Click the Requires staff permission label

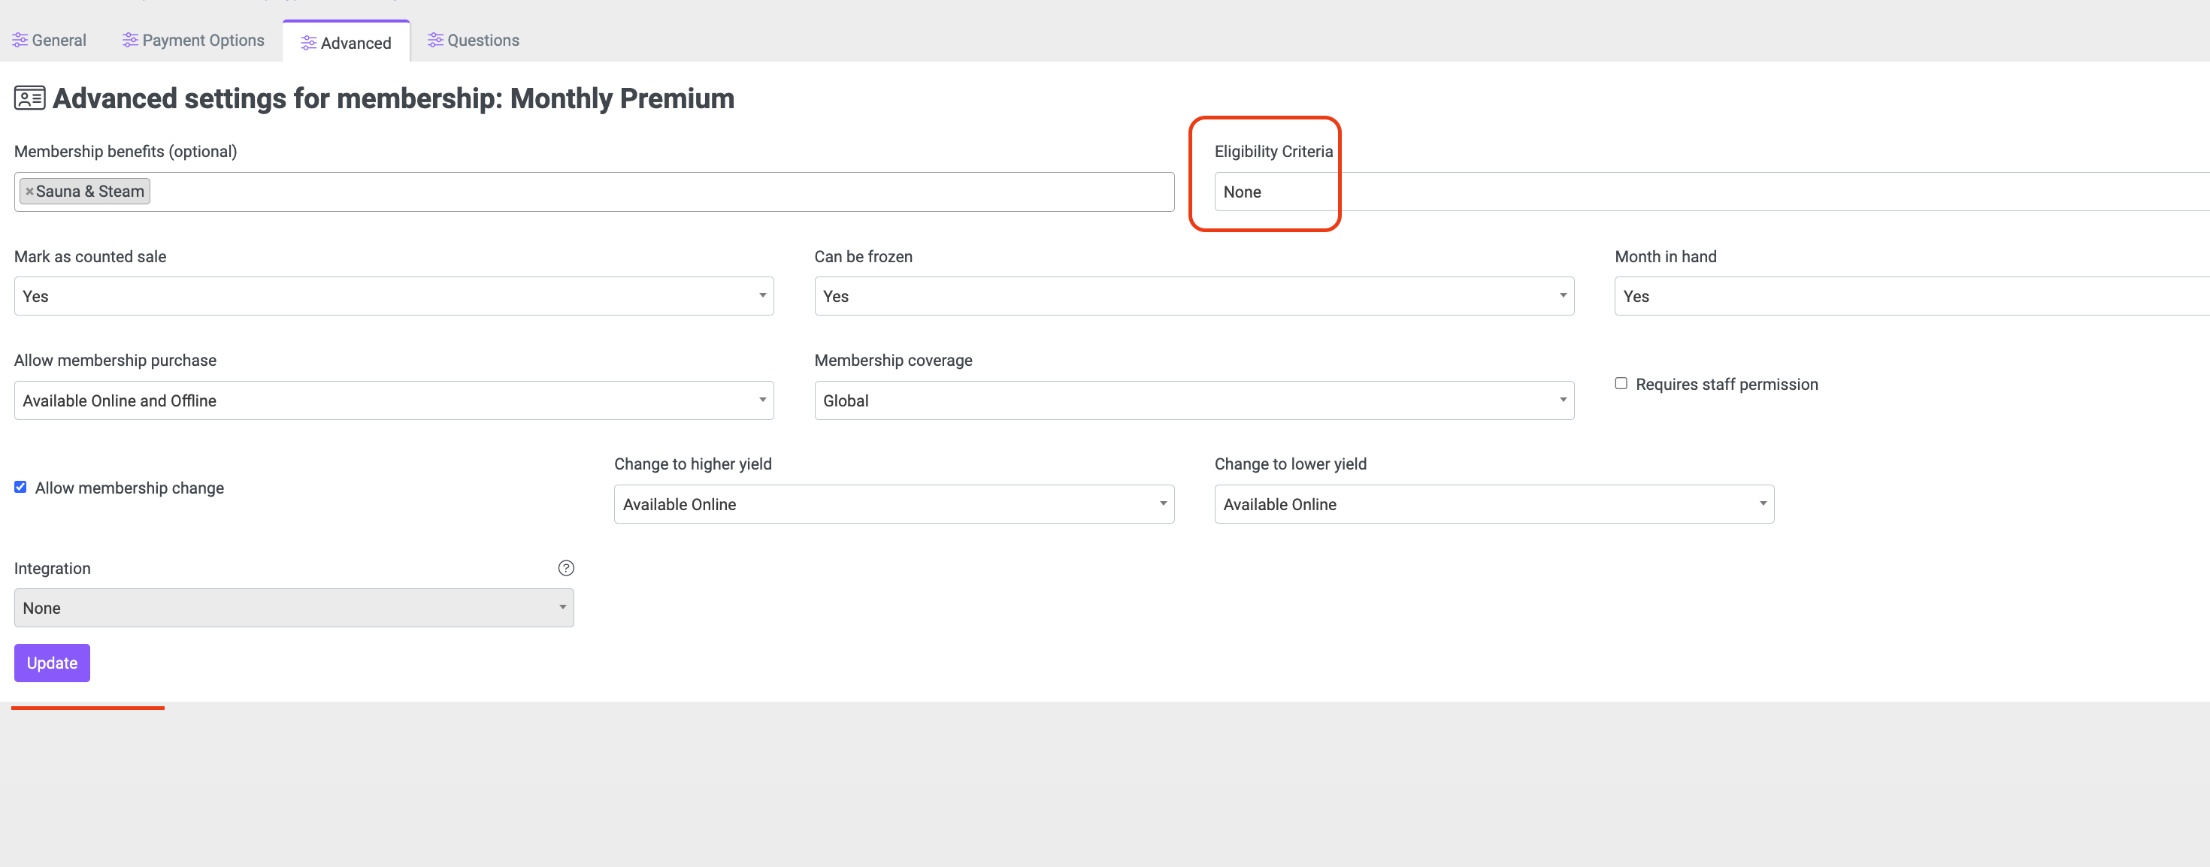1726,384
